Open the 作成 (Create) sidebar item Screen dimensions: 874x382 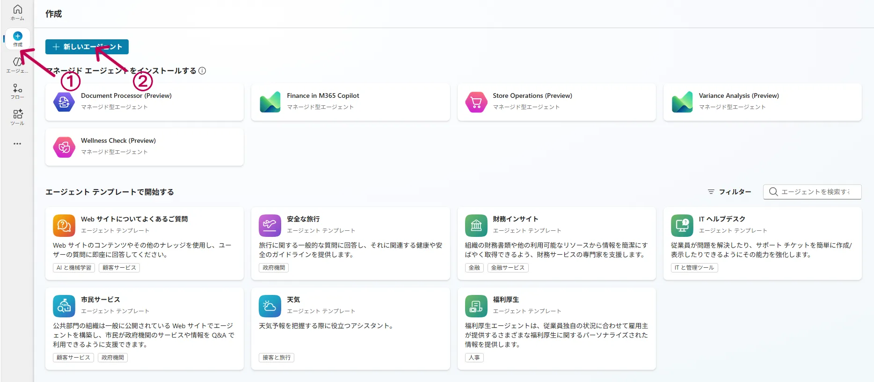(18, 39)
